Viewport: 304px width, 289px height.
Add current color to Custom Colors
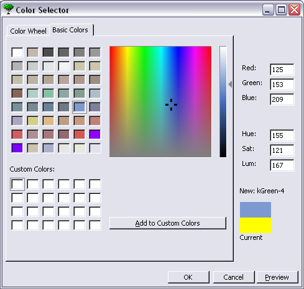[167, 223]
